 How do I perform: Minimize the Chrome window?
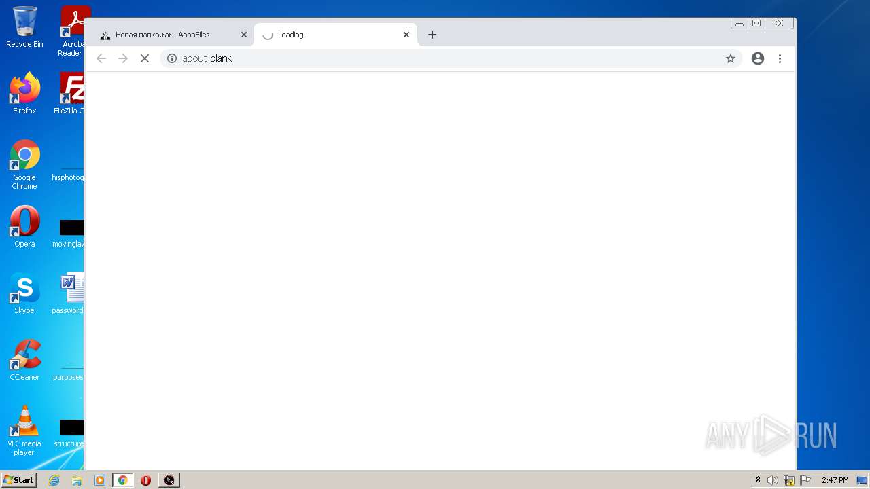(x=739, y=23)
